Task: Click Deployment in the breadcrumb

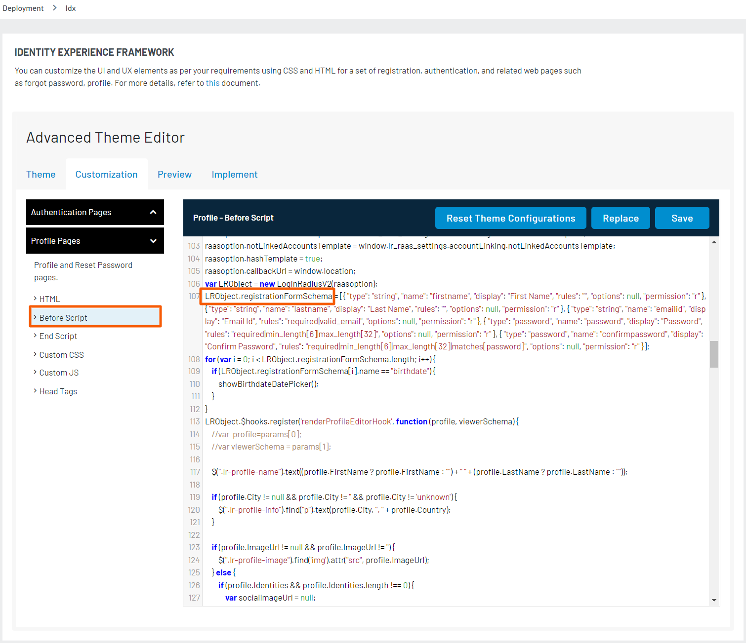Action: [23, 8]
